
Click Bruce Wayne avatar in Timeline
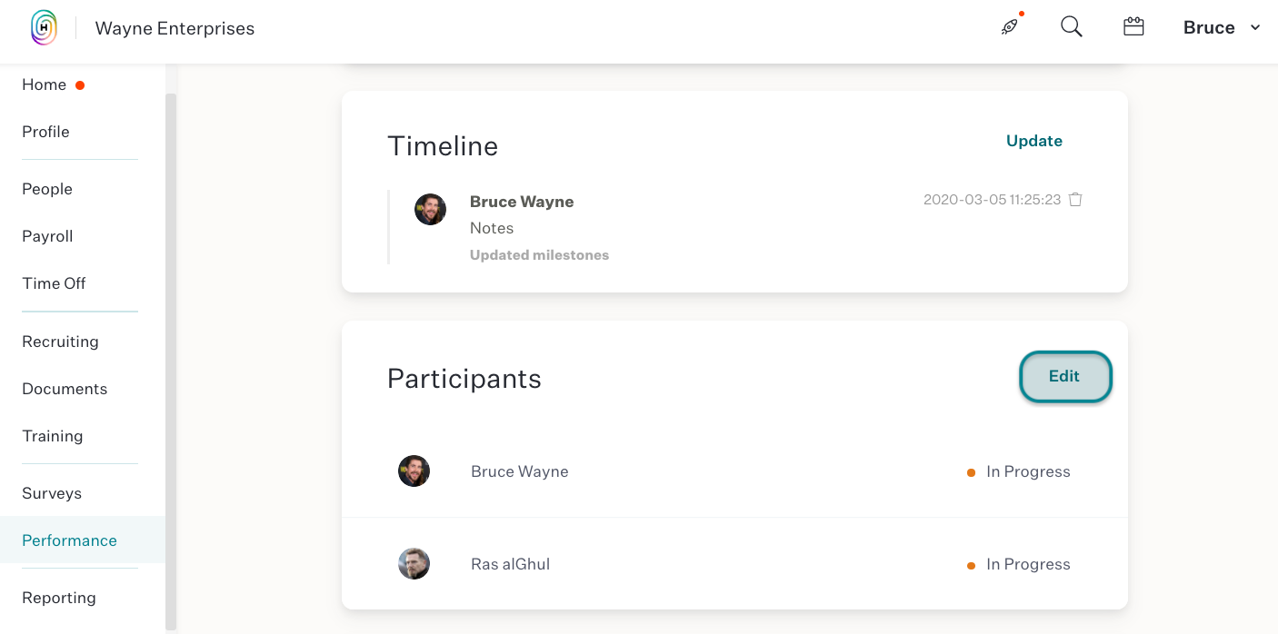[430, 209]
